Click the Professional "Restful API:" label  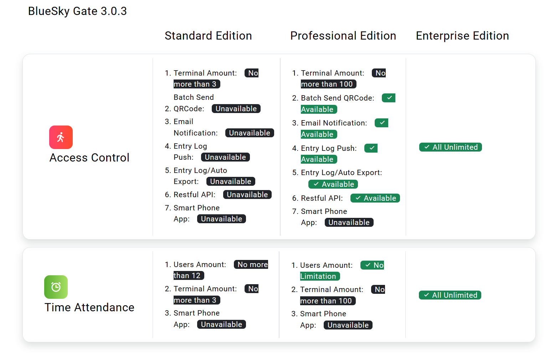pos(322,198)
